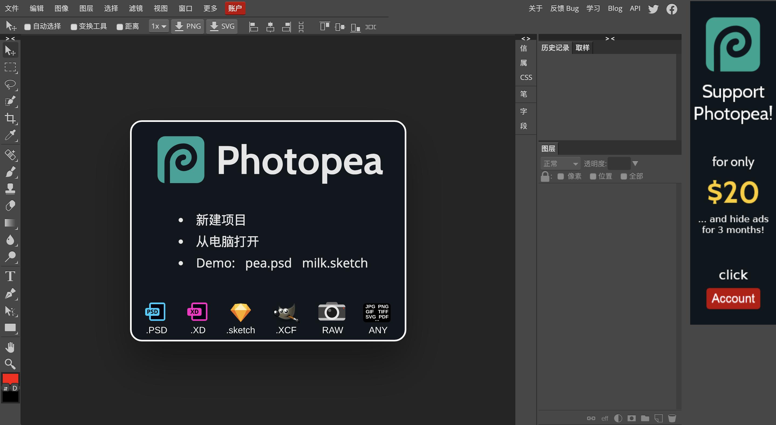
Task: Toggle the 全部 lock option
Action: pos(624,176)
